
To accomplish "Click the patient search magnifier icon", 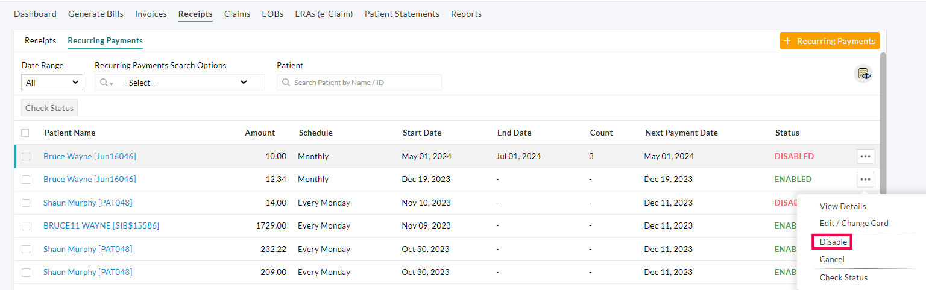I will 286,83.
